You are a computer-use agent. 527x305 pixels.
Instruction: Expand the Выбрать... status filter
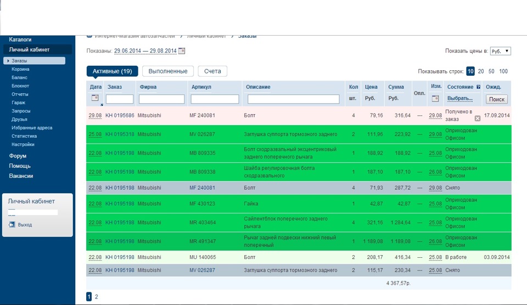point(460,99)
